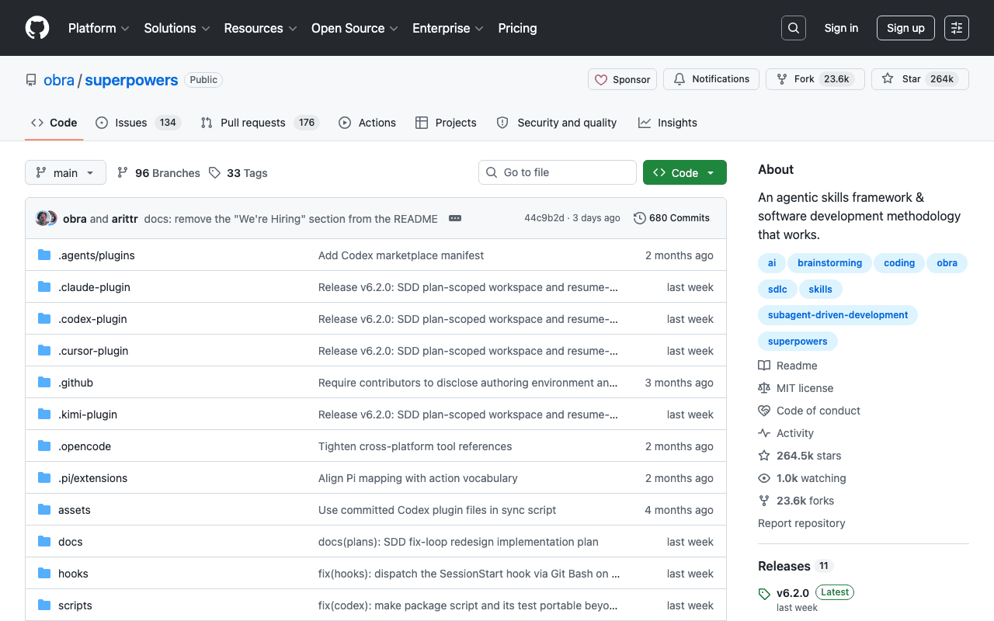Open the Insights tab
The height and width of the screenshot is (621, 994).
pos(668,123)
